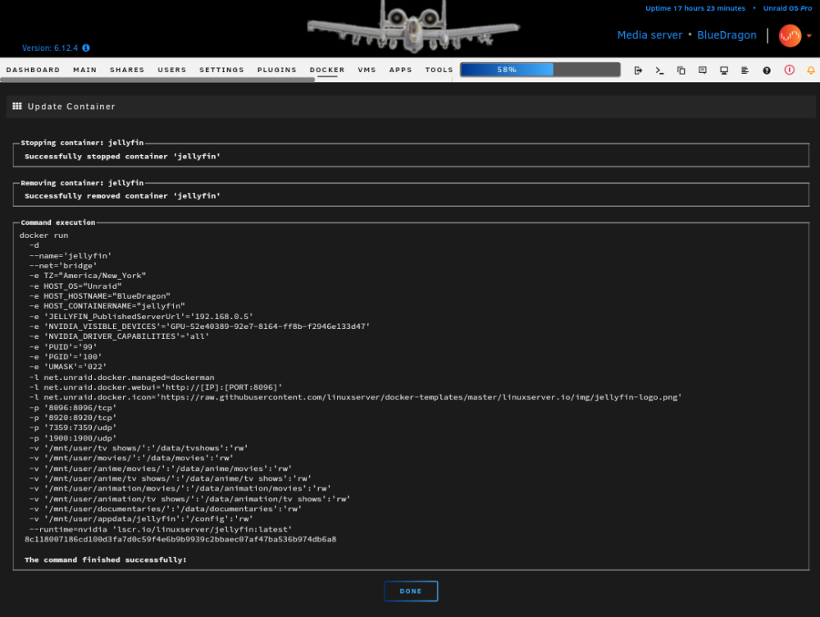820x617 pixels.
Task: Click the '7359:7359/udp' port line
Action: 73,427
